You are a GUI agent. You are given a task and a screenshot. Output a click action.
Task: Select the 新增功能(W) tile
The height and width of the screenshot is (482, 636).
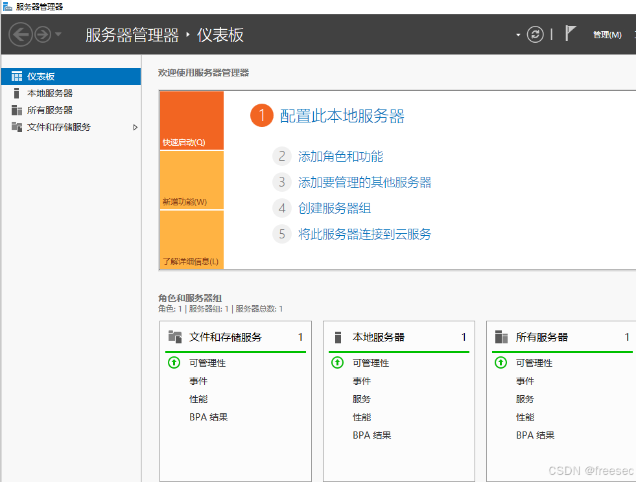coord(191,181)
